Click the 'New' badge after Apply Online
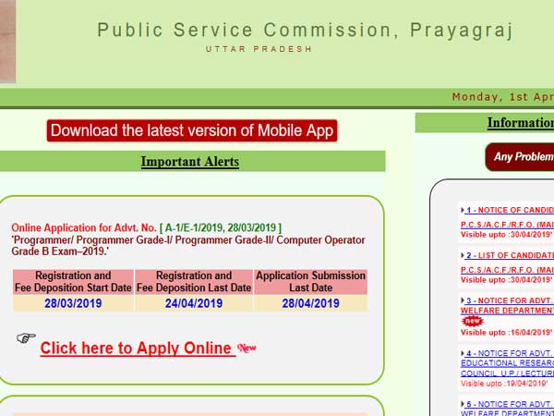This screenshot has height=416, width=554. tap(247, 349)
